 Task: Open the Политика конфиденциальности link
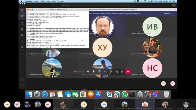[x=129, y=13]
